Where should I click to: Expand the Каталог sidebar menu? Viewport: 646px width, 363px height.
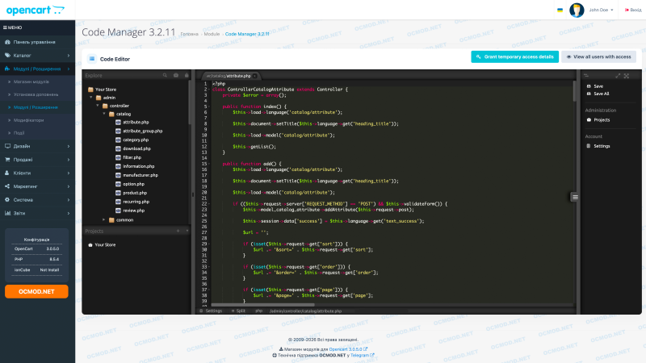pyautogui.click(x=37, y=55)
